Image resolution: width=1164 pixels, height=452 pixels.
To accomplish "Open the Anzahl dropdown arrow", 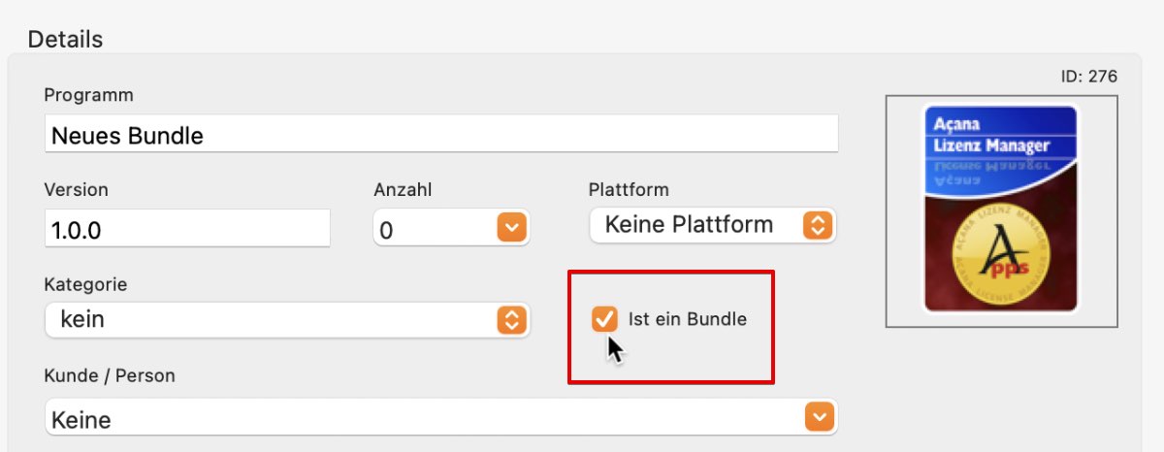I will 511,229.
